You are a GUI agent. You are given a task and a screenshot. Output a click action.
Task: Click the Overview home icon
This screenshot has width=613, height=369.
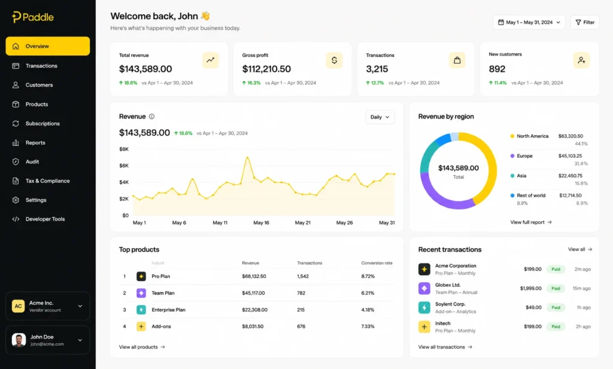pos(16,46)
